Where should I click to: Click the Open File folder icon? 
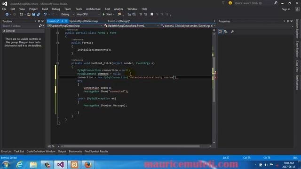29,15
